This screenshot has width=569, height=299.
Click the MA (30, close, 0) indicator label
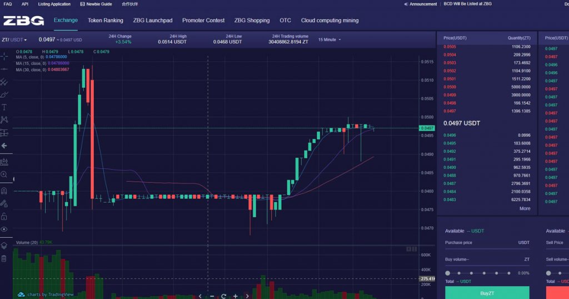pyautogui.click(x=31, y=69)
